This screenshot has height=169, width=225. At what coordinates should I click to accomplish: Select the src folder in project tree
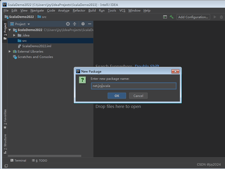pos(50,41)
